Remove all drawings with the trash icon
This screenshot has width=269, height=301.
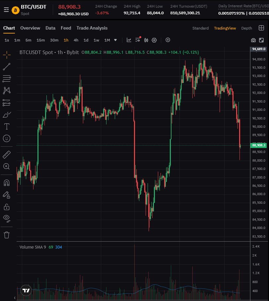7,235
